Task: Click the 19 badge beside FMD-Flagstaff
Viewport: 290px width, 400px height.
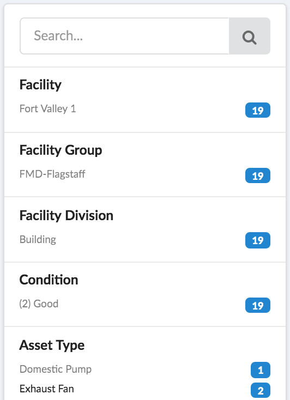Action: 258,175
